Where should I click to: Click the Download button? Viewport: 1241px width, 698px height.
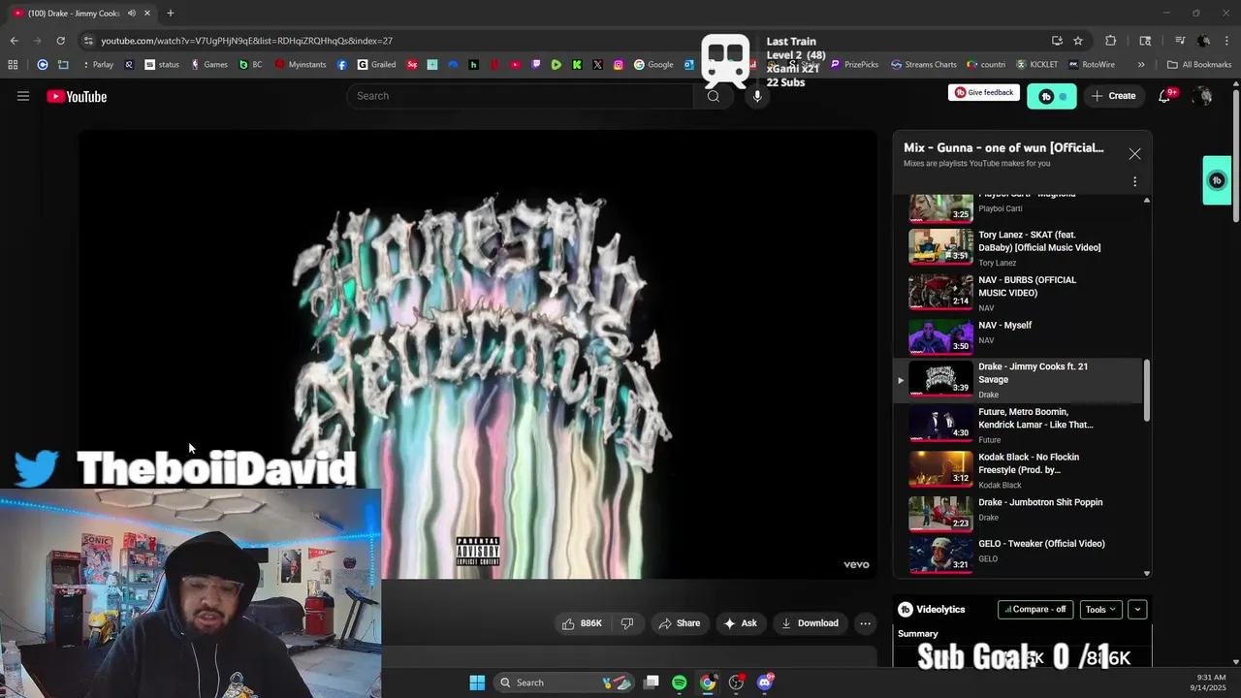[x=810, y=623]
